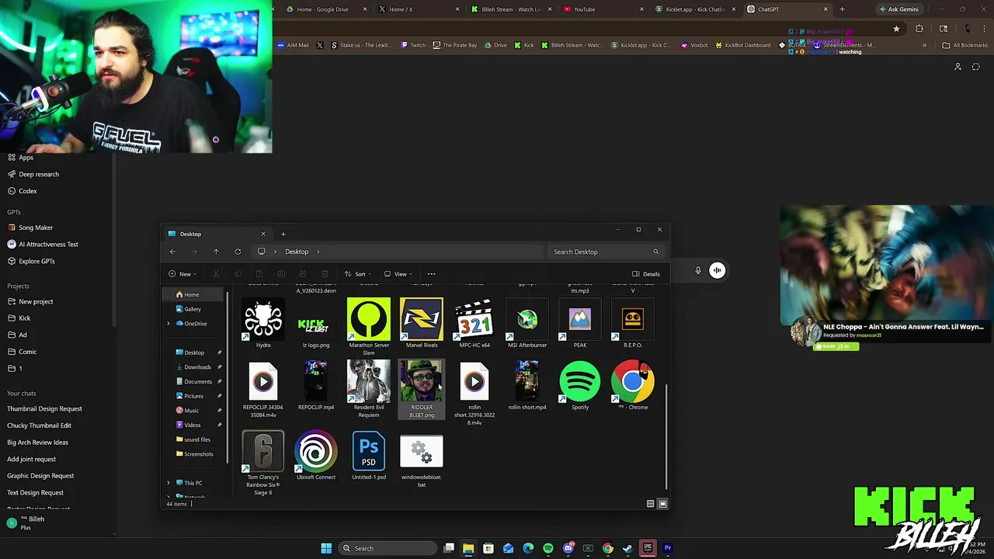This screenshot has height=559, width=994.
Task: Select the Untitled-1.psd file
Action: point(369,457)
